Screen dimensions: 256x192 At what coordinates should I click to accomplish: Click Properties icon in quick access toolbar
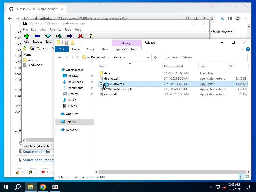click(x=67, y=43)
